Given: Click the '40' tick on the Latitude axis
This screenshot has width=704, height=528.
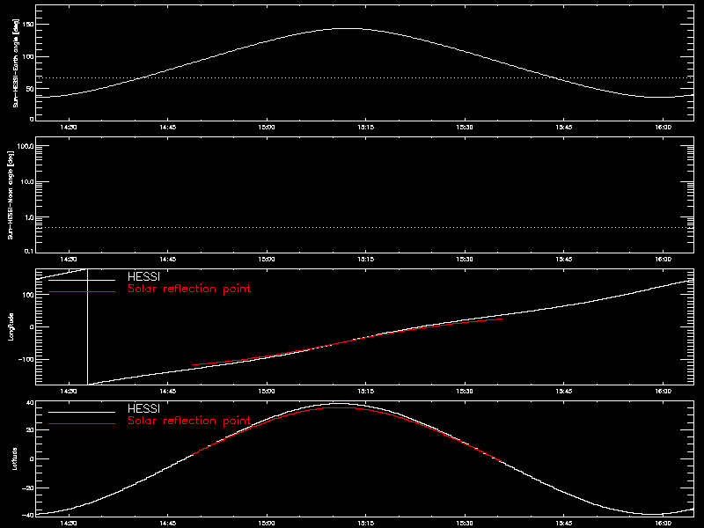Looking at the screenshot, I should coord(31,403).
